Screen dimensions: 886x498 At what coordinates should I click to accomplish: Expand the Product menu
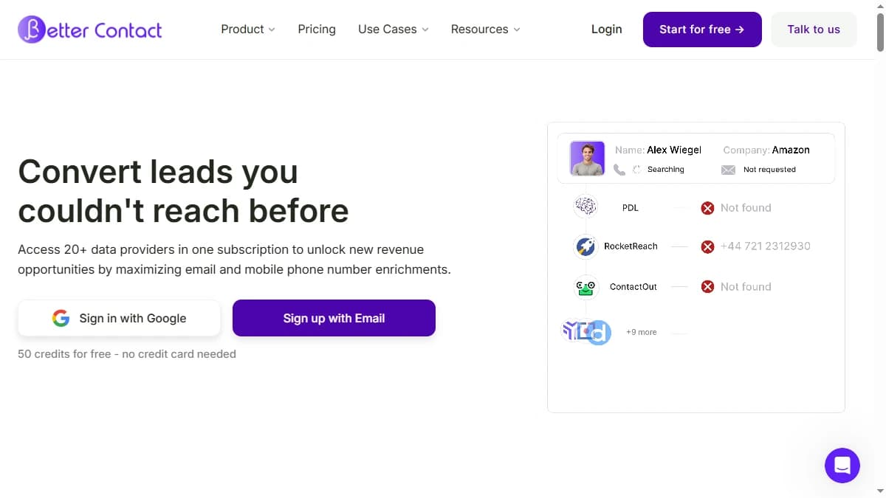[x=247, y=29]
